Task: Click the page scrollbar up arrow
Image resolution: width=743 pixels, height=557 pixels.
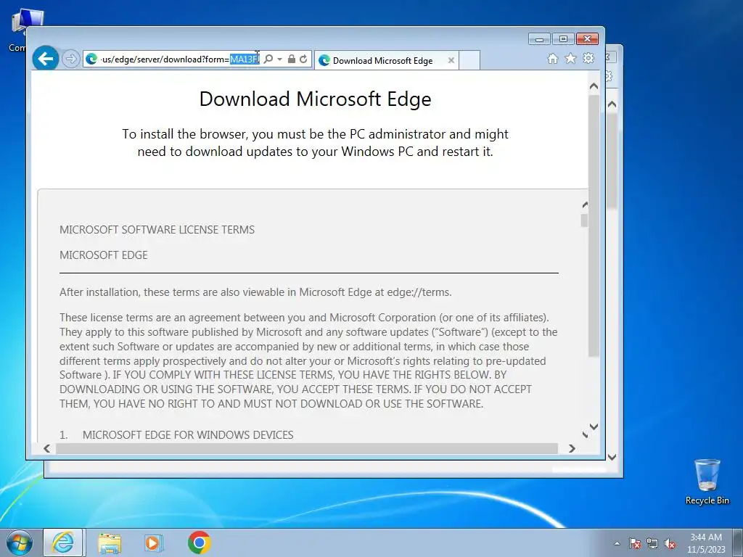Action: point(594,86)
